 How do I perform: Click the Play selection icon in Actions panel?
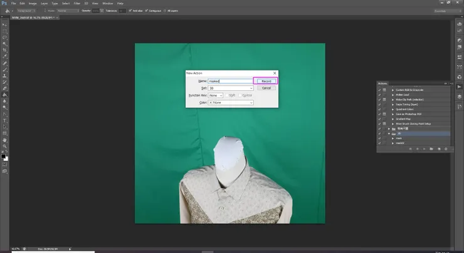pyautogui.click(x=423, y=149)
